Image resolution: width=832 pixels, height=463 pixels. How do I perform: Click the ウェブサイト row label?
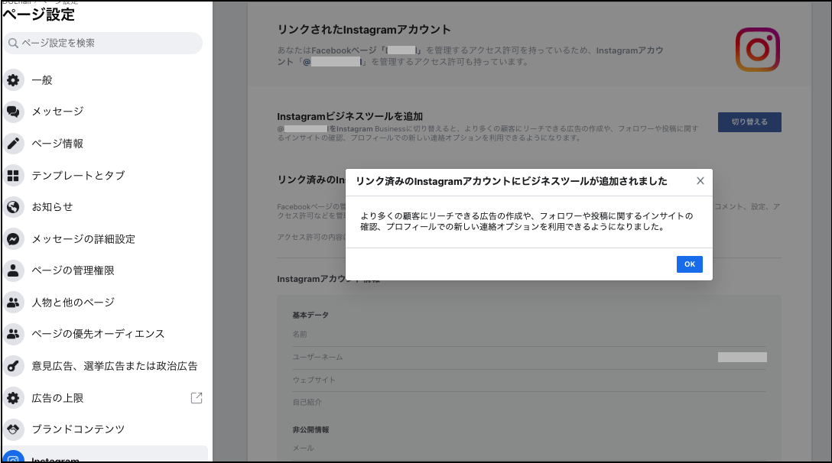tap(314, 380)
